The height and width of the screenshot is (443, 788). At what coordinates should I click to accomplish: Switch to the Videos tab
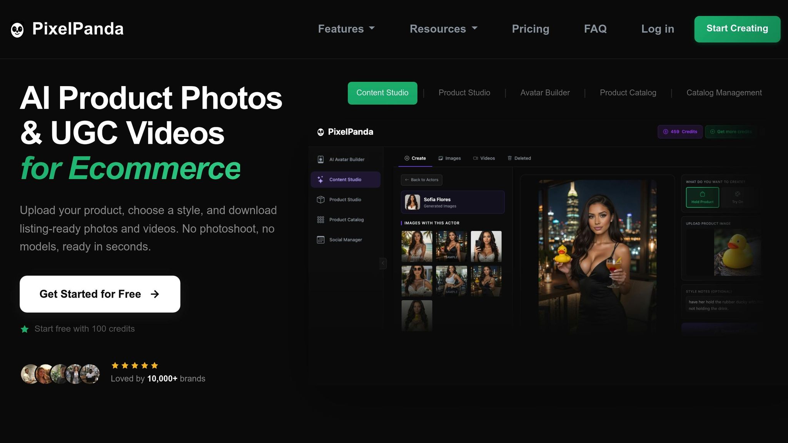[x=484, y=158]
